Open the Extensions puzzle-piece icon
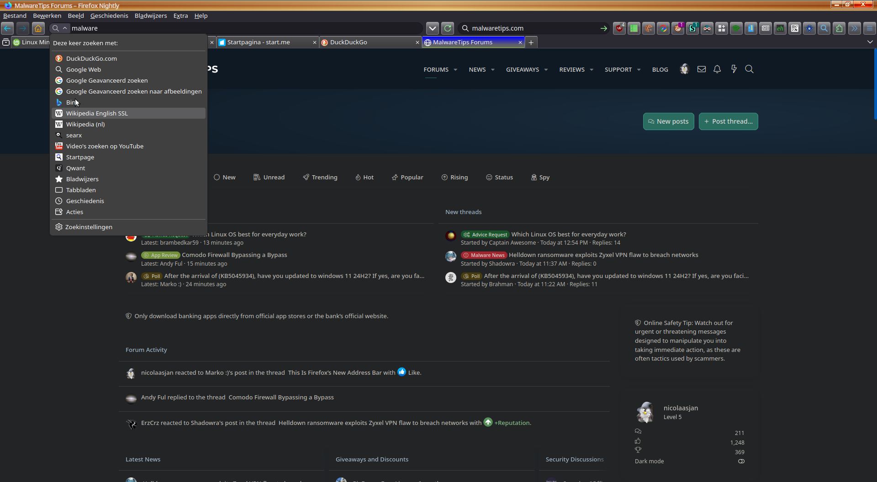The height and width of the screenshot is (482, 877). (839, 28)
